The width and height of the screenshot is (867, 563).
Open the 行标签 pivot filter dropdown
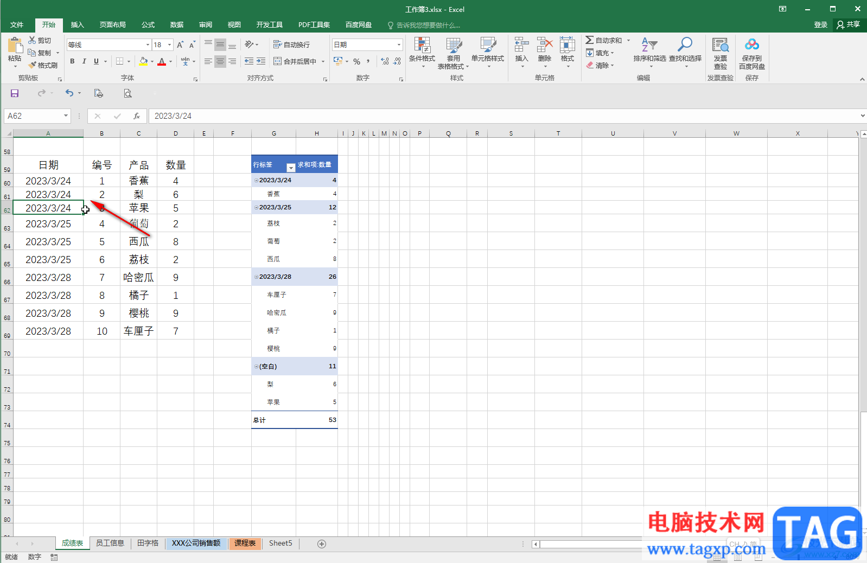pos(290,168)
